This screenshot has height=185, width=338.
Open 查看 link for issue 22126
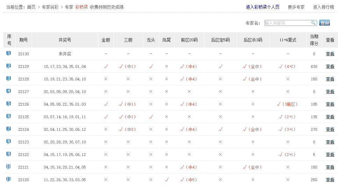(330, 104)
